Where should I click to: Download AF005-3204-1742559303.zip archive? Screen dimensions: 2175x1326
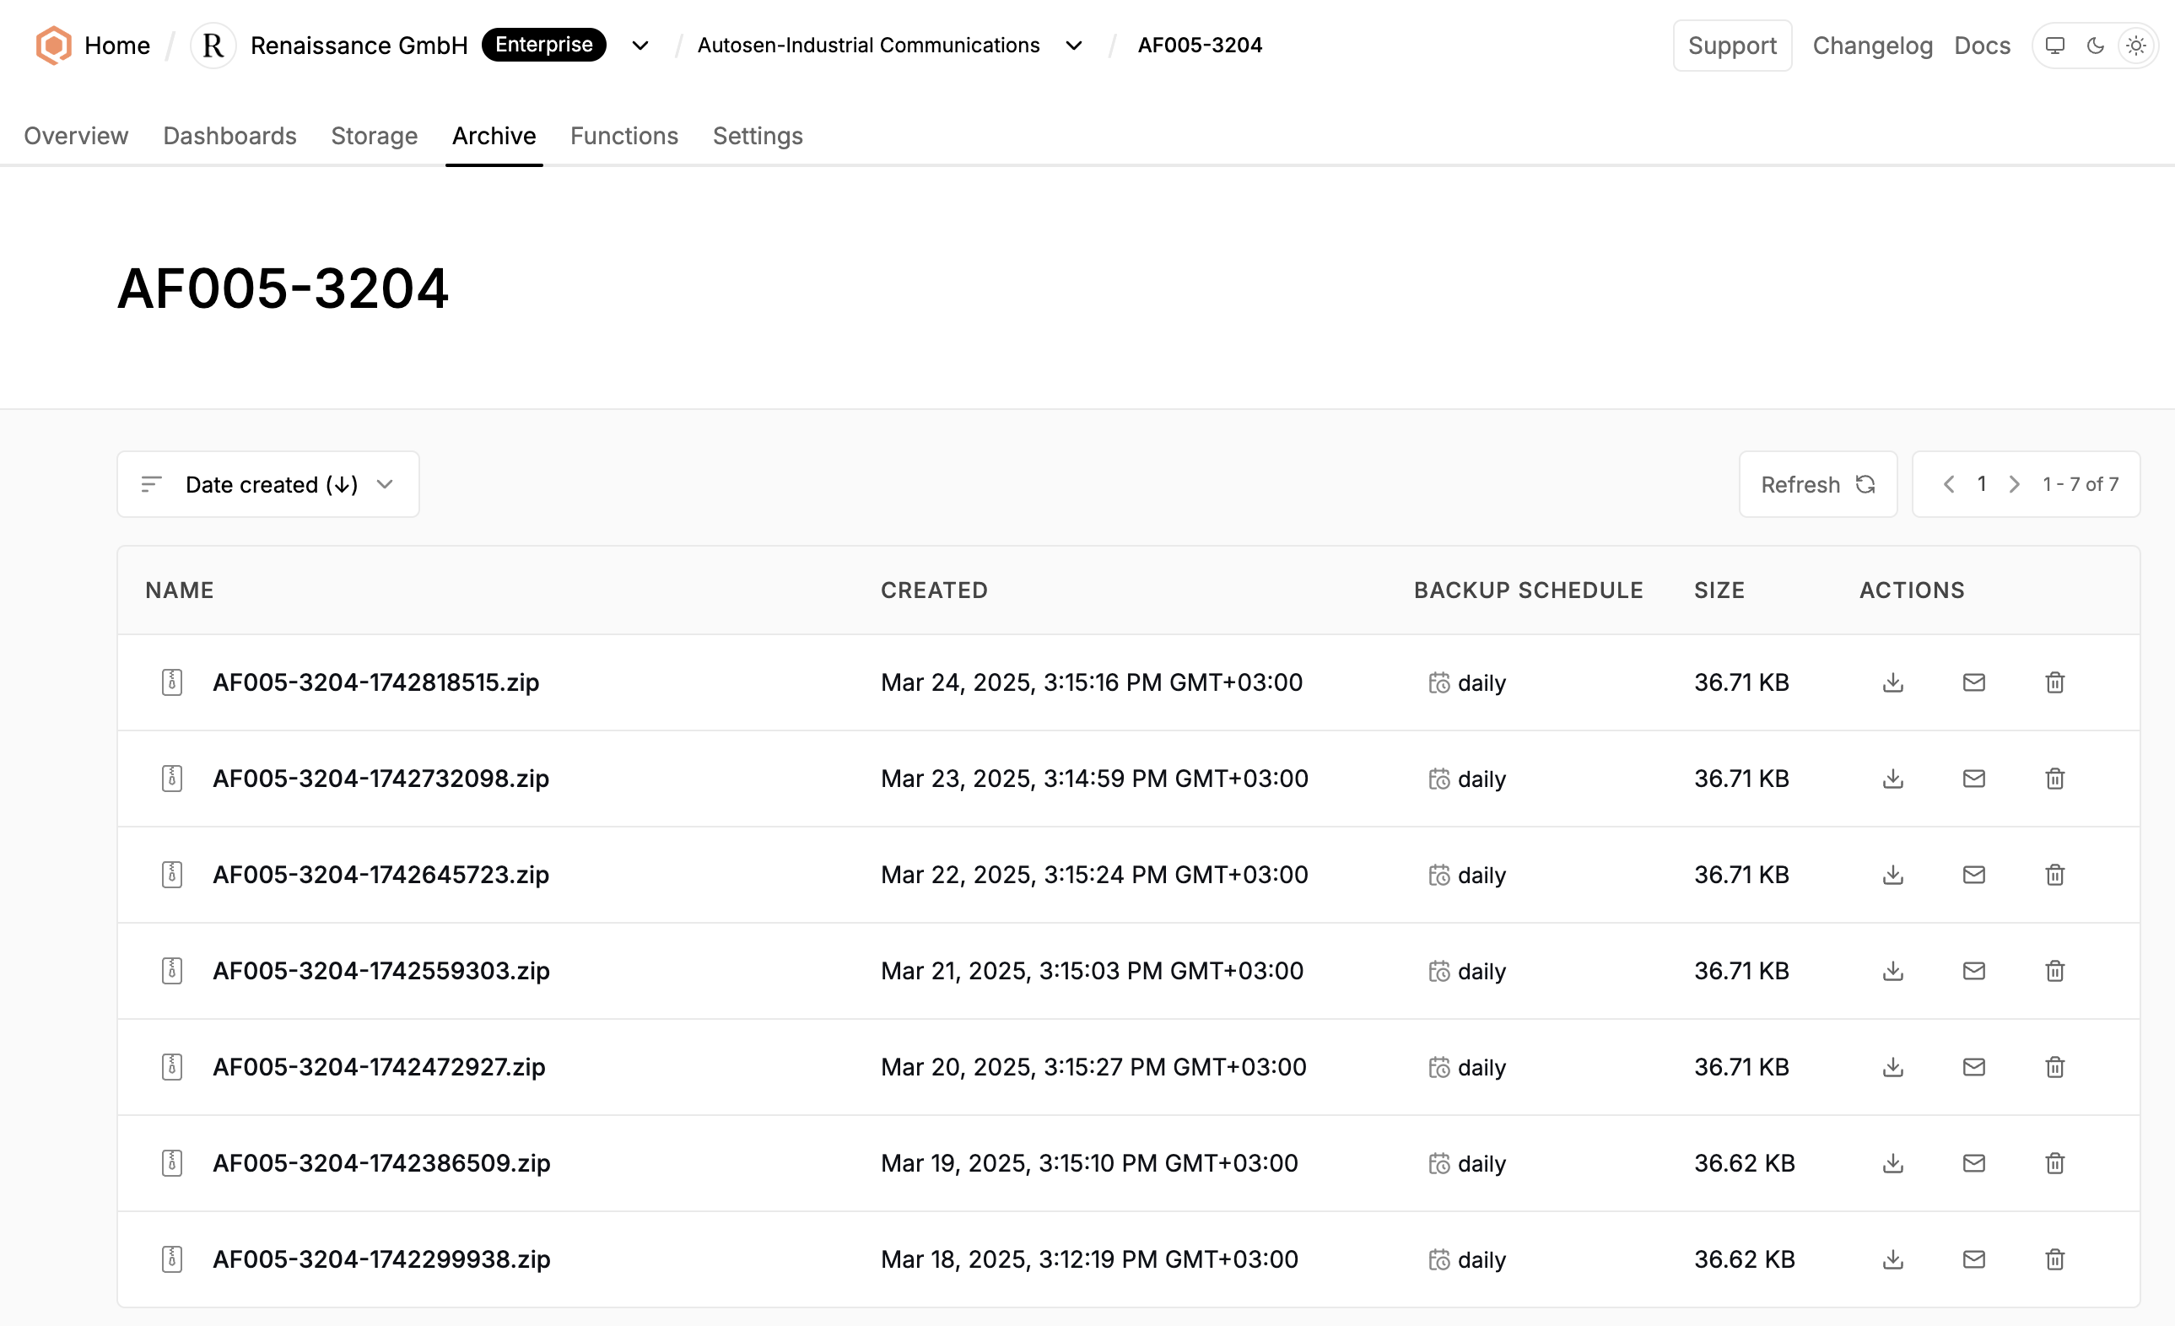tap(1892, 971)
